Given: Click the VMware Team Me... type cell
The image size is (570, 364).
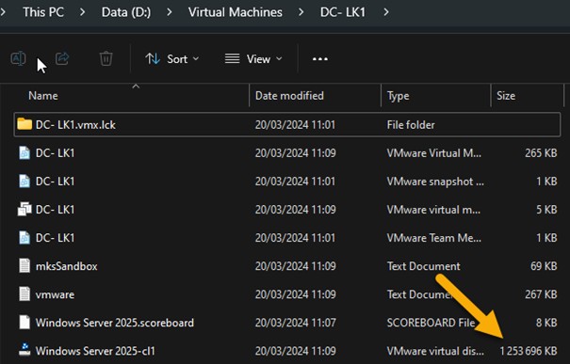Looking at the screenshot, I should (434, 238).
